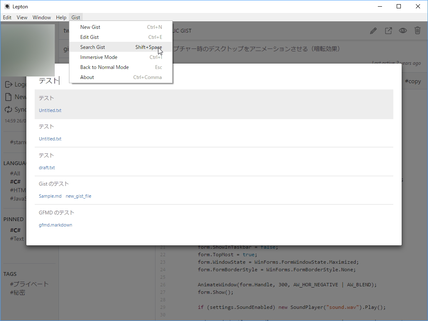Image resolution: width=428 pixels, height=321 pixels.
Task: Select the GFMD のテスト search result
Action: tap(214, 219)
